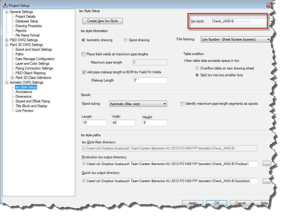Select Export and Import Settings
This screenshot has height=216, width=283.
(34, 49)
